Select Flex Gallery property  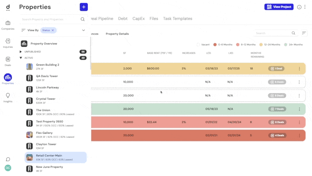point(56,135)
